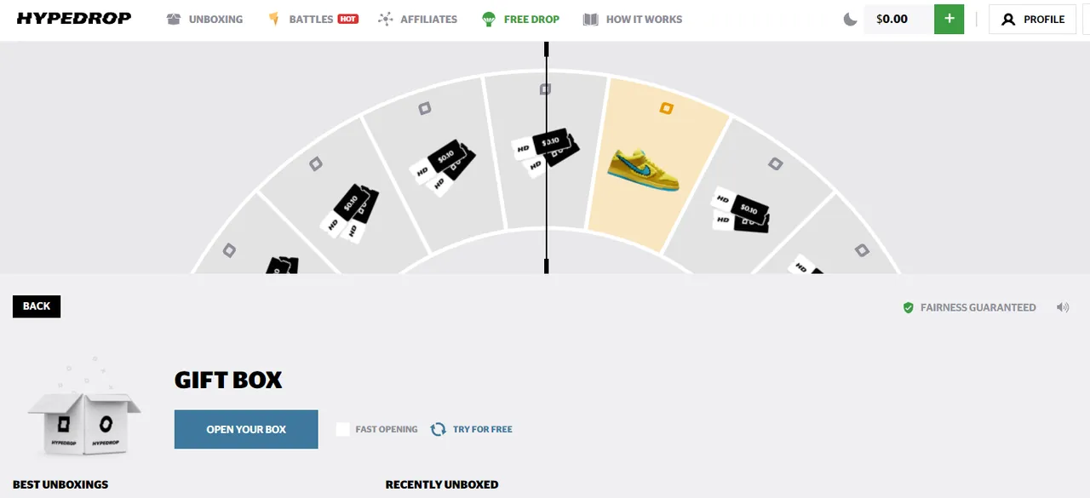Open the Unboxing menu

[204, 19]
